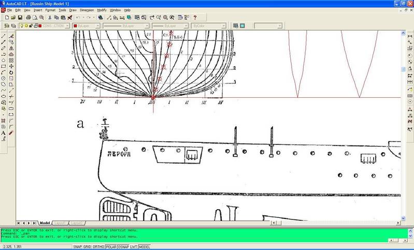Select the Multiline Text tool
This screenshot has height=250, width=414.
[4, 133]
